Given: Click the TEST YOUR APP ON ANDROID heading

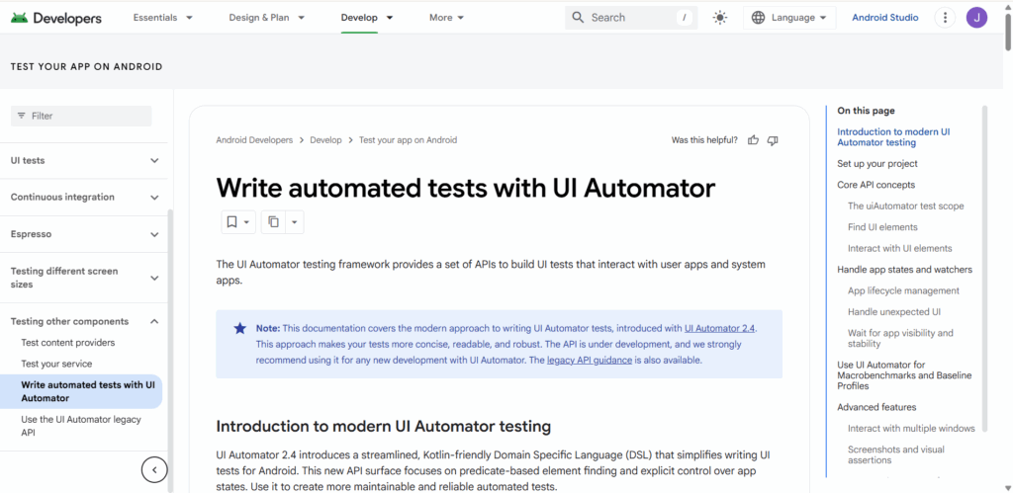Looking at the screenshot, I should tap(87, 66).
